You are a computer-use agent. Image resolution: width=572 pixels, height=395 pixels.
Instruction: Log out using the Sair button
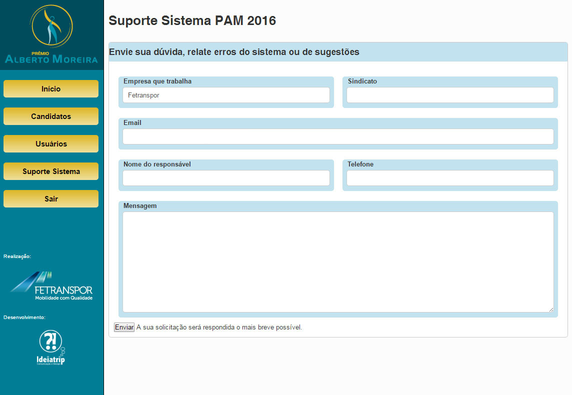click(51, 199)
